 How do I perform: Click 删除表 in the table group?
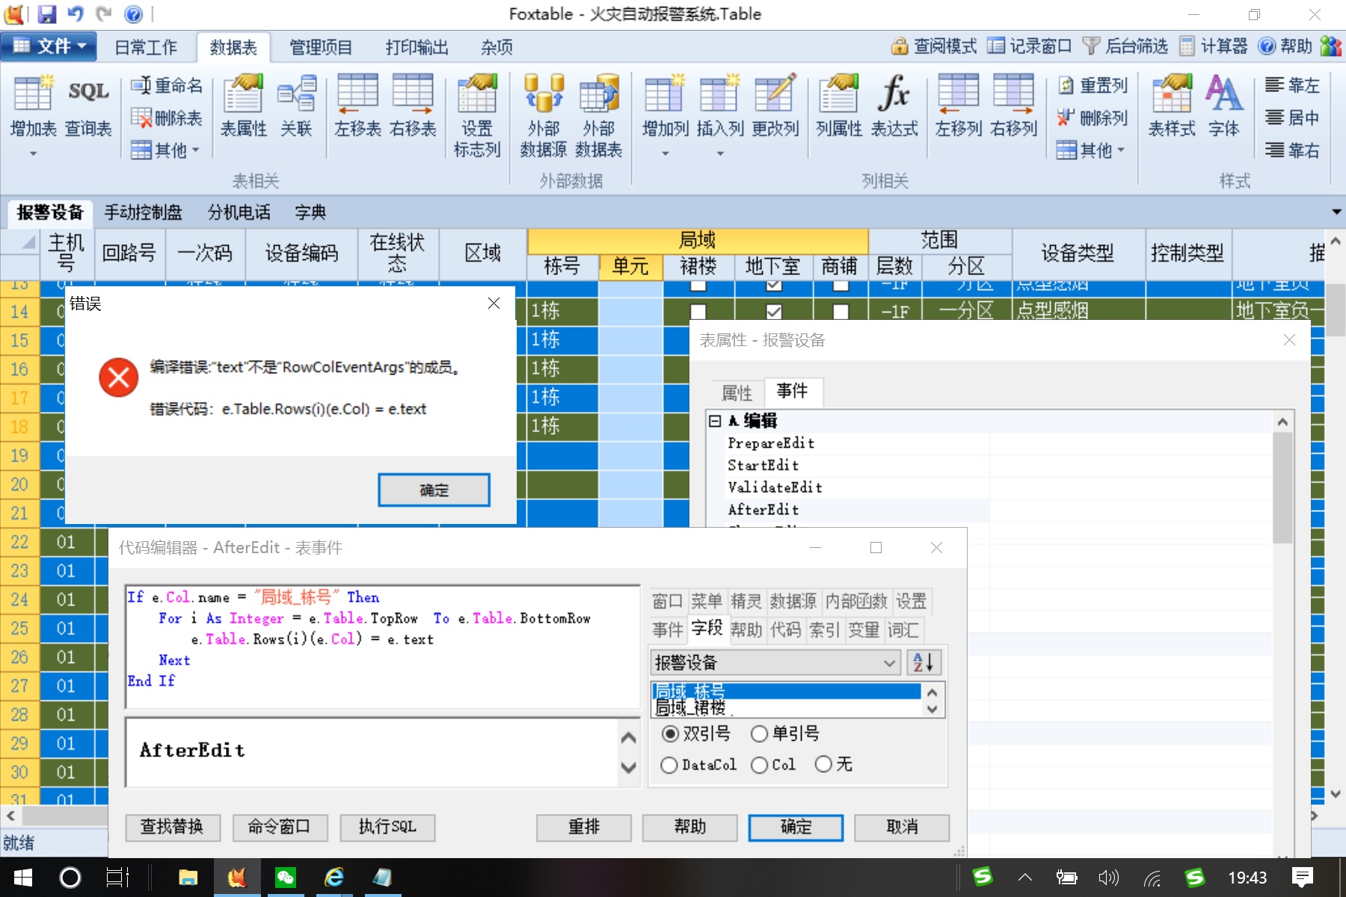[x=167, y=118]
